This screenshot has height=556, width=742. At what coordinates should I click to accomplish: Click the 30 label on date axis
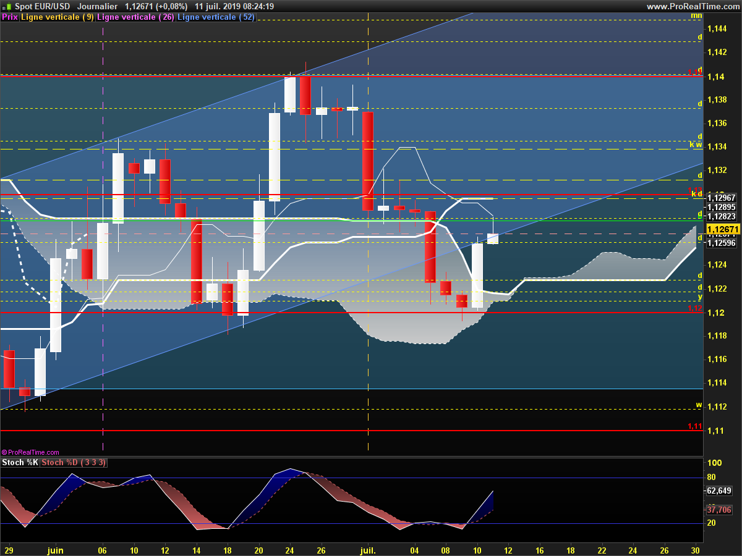click(x=695, y=550)
